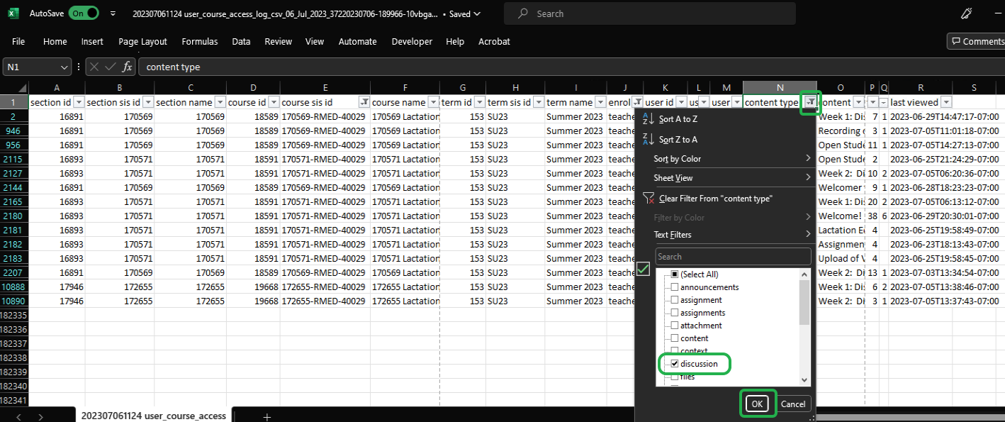This screenshot has height=422, width=1005.
Task: Toggle the (Select All) checkbox
Action: (675, 274)
